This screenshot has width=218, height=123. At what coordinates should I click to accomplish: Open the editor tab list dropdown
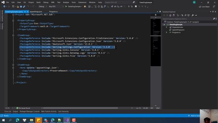click(157, 12)
